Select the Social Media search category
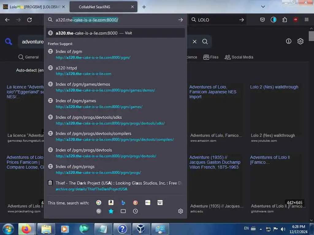 pos(239,57)
